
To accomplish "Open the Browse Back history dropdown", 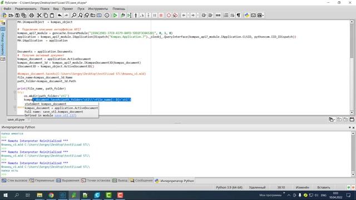I will 188,15.
